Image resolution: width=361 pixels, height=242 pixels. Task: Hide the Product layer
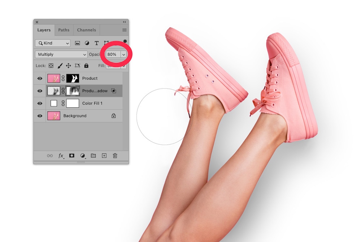40,78
